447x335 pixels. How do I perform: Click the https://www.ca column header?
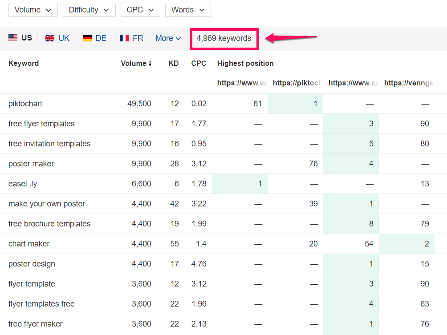coord(353,83)
